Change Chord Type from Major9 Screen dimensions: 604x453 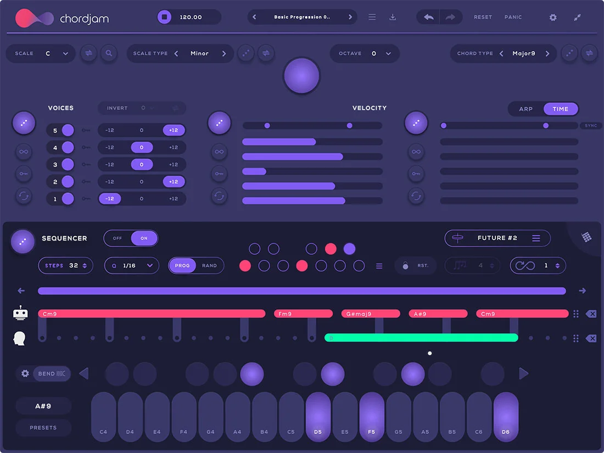pos(523,53)
